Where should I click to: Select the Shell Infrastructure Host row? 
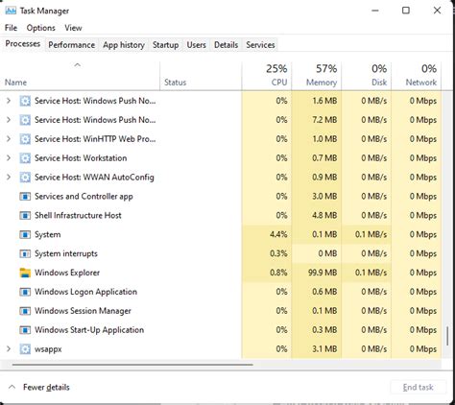tap(221, 215)
